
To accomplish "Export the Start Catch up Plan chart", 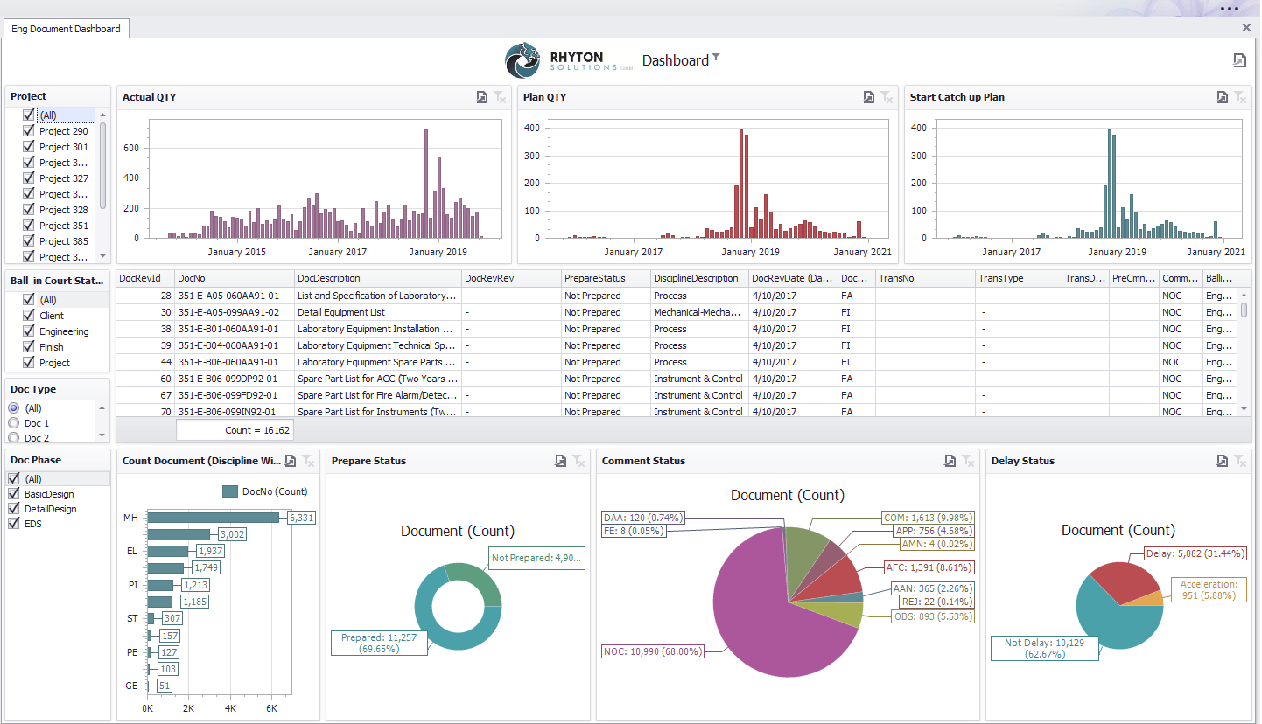I will click(1221, 98).
